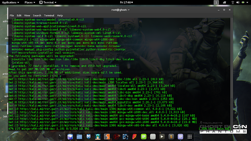Expand the system menu arrow in top bar
251x141 pixels.
[x=247, y=2]
